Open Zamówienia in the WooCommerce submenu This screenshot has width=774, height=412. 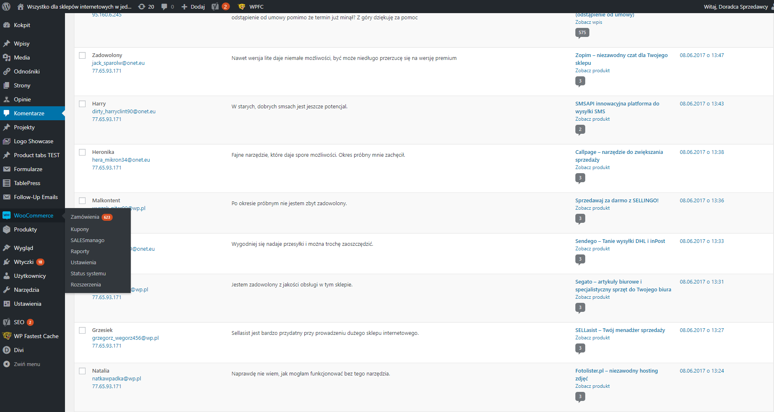coord(85,217)
